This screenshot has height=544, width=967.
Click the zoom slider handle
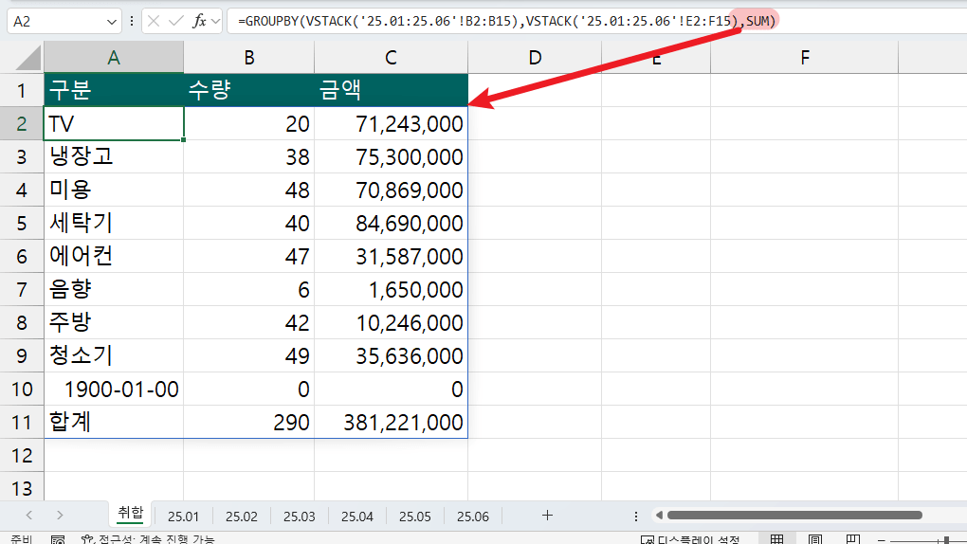946,540
